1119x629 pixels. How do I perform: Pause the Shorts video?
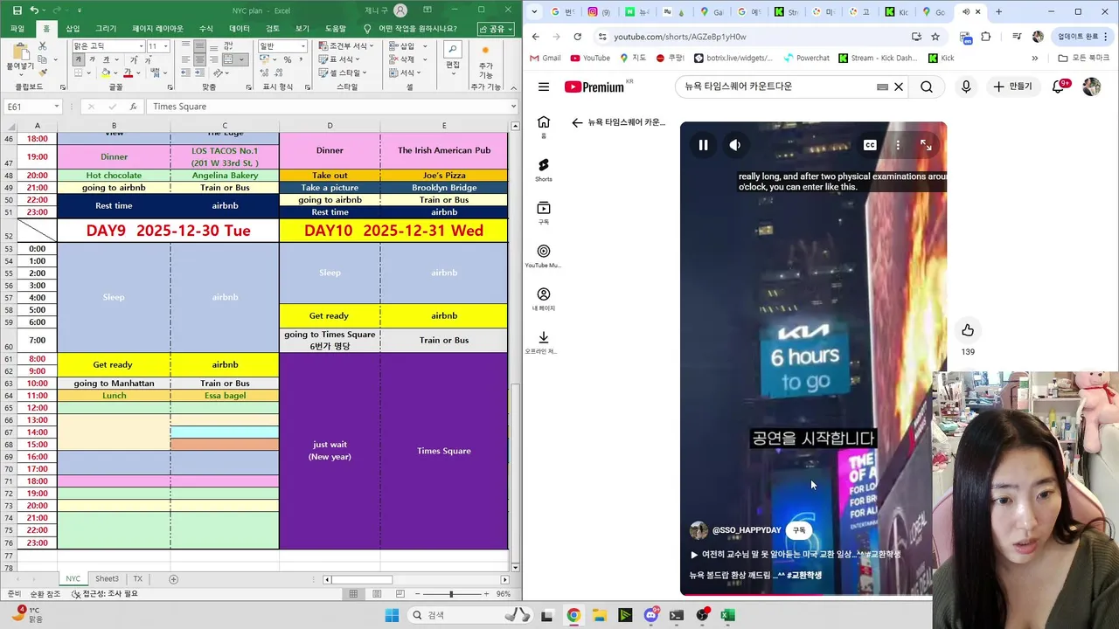click(703, 145)
